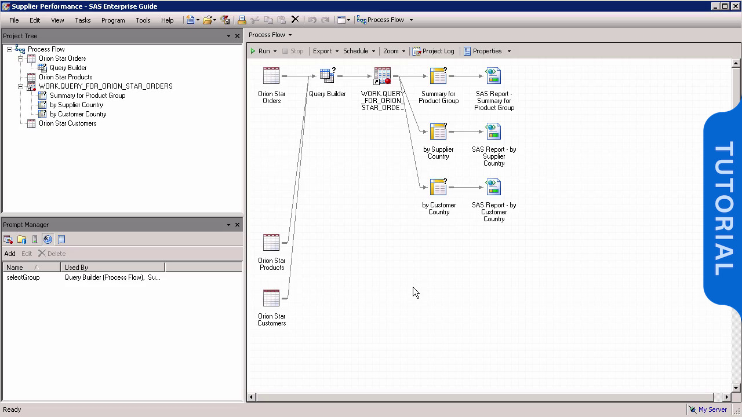Viewport: 742px width, 417px height.
Task: Select by Customer Country in the Project Tree
Action: tap(78, 114)
